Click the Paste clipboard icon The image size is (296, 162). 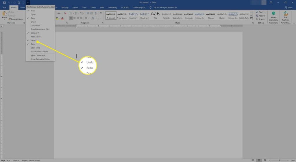(x=4, y=14)
